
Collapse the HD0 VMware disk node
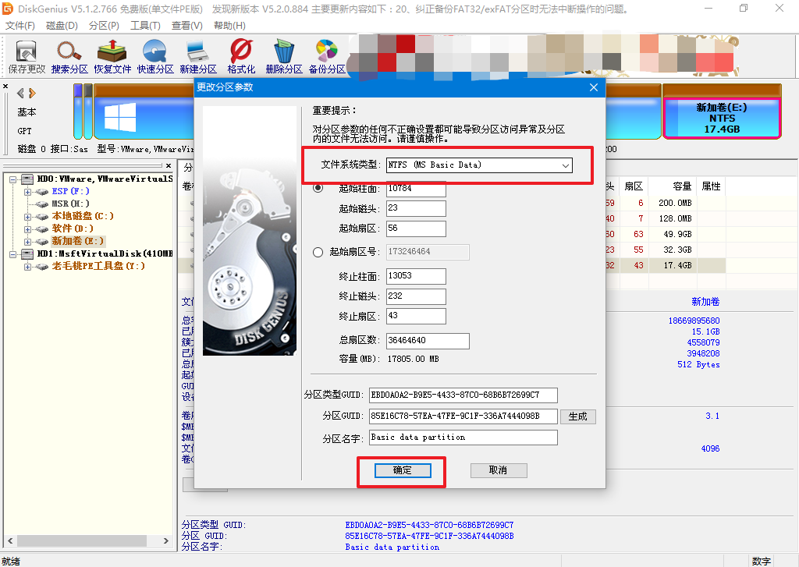point(13,179)
